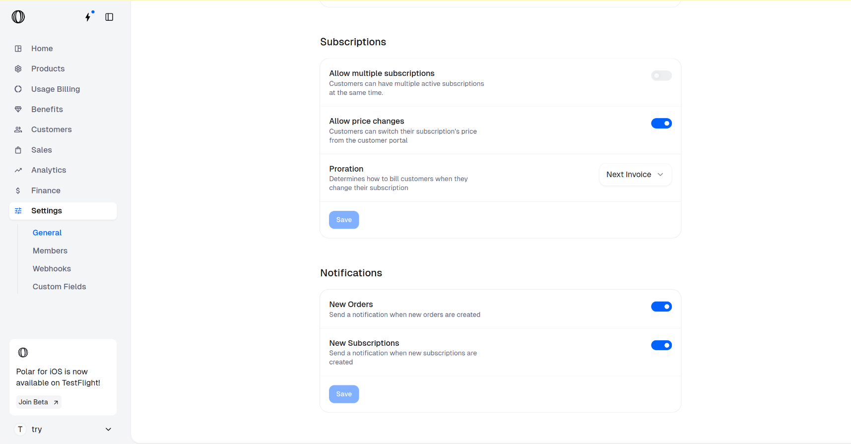Click the Customers people icon

(x=18, y=129)
